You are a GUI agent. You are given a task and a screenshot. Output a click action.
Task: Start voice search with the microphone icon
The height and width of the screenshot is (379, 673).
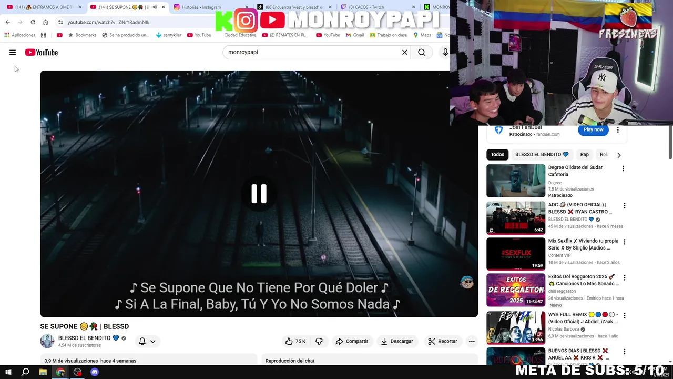pos(445,52)
